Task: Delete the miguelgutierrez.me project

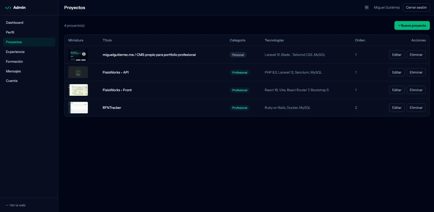Action: pos(416,55)
